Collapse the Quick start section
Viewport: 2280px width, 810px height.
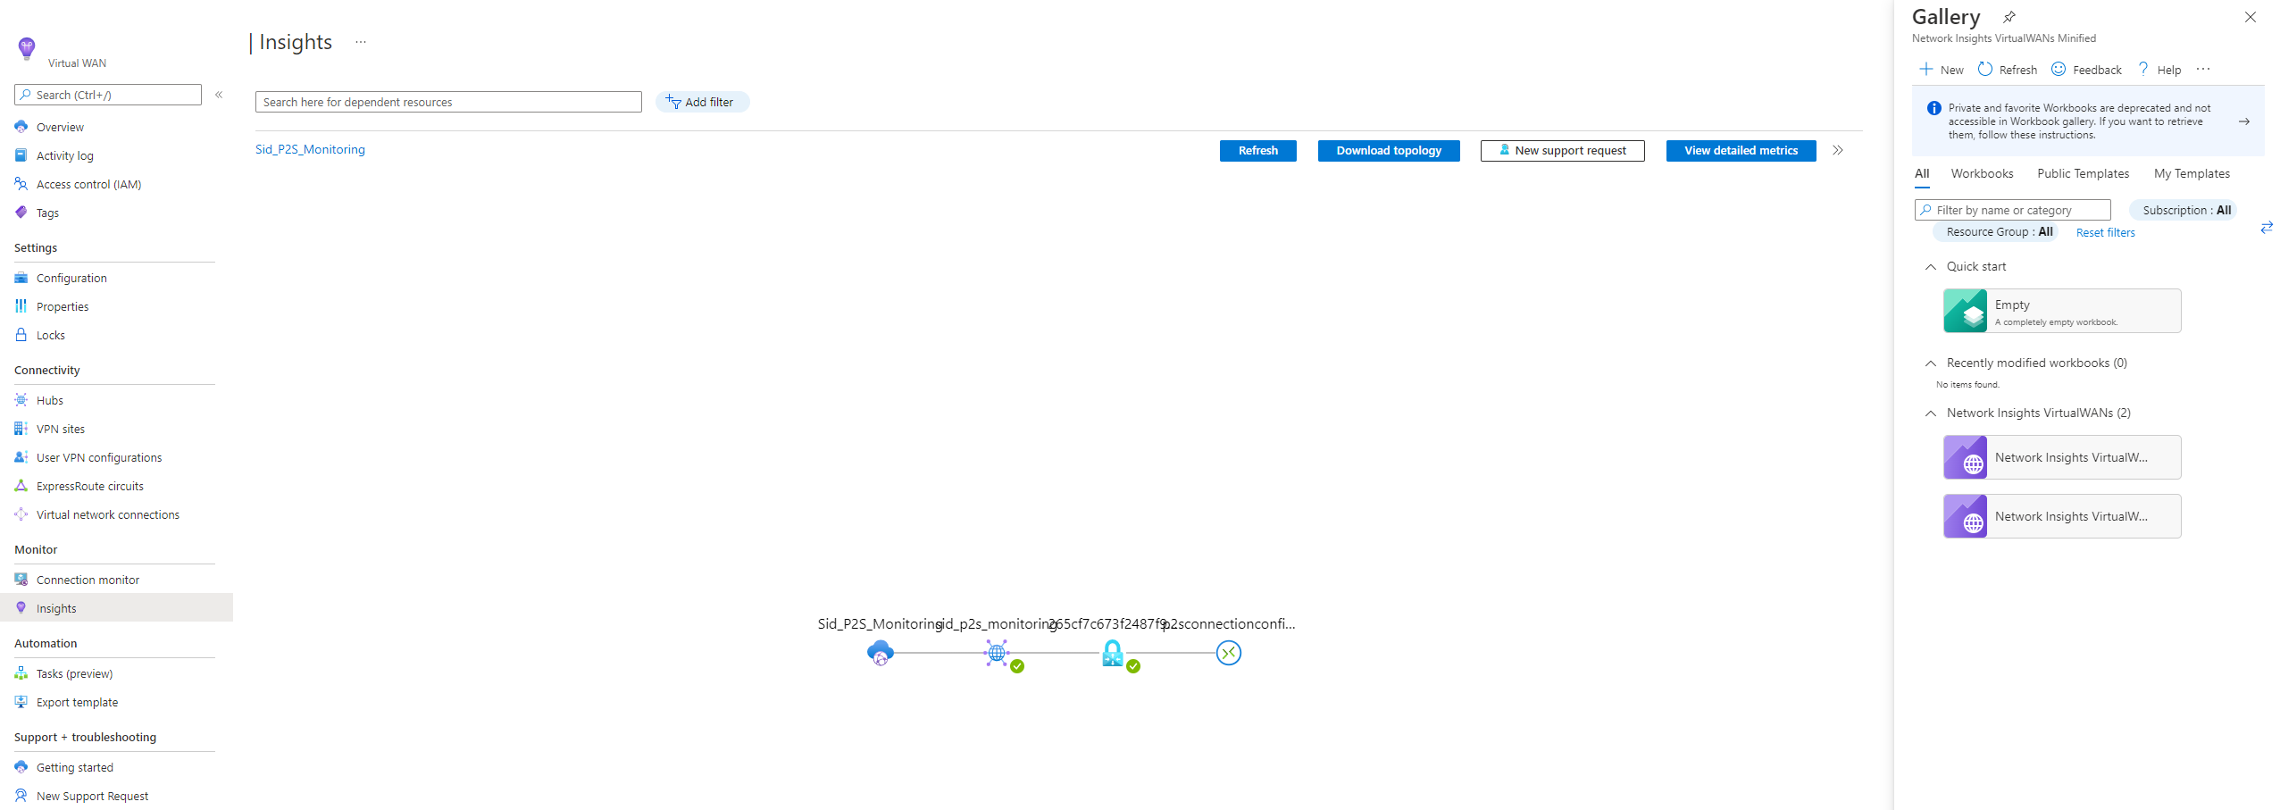pyautogui.click(x=1931, y=267)
